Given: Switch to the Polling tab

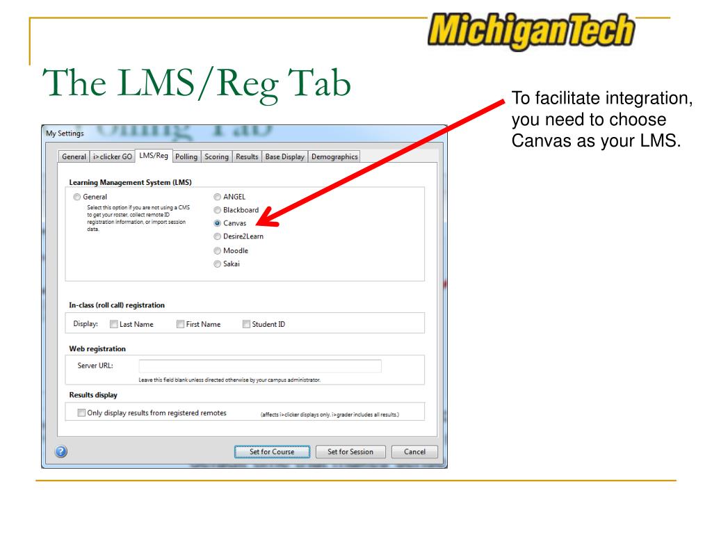Looking at the screenshot, I should tap(186, 156).
